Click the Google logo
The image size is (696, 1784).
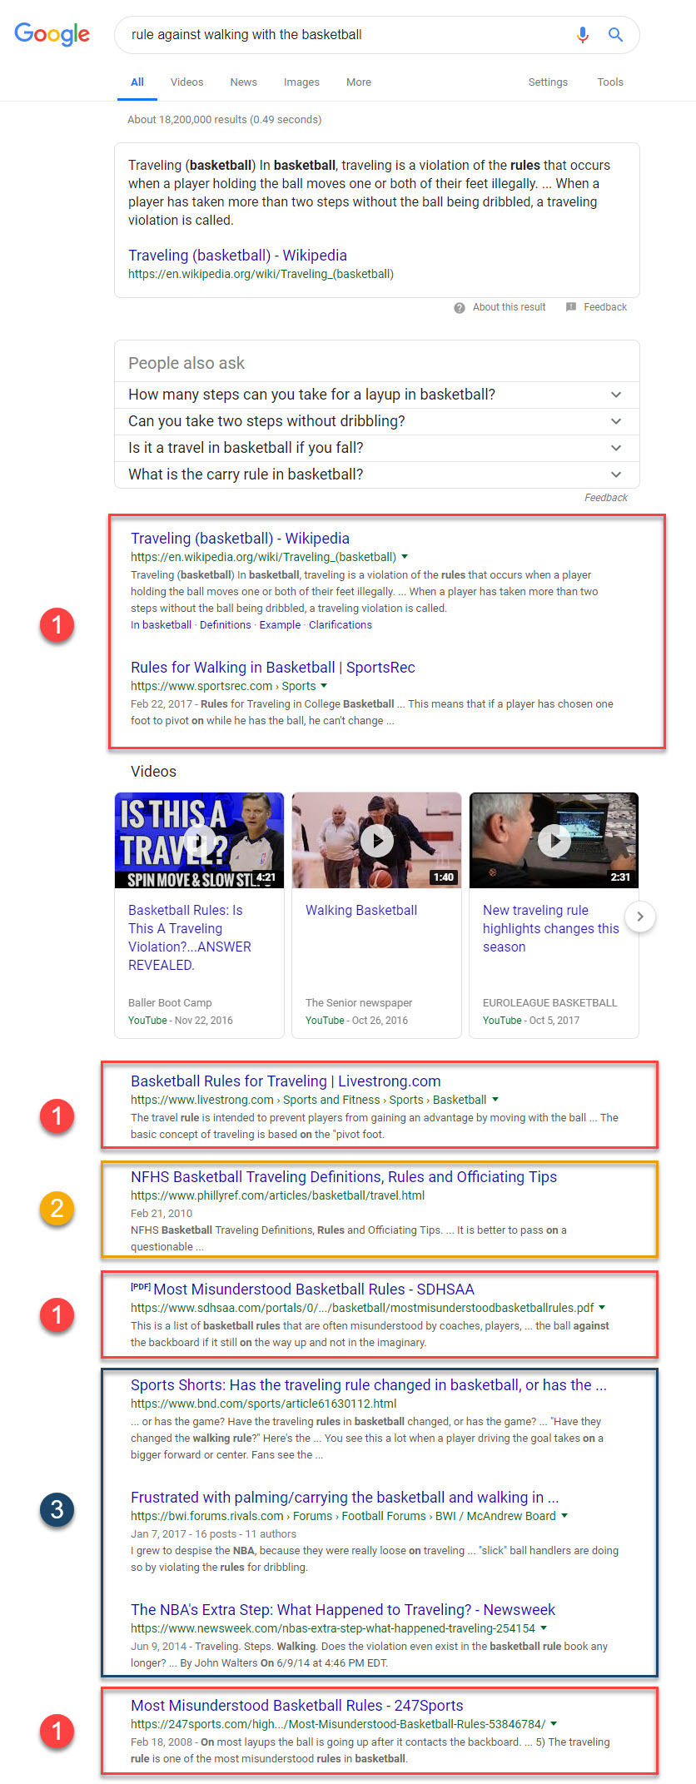coord(52,34)
